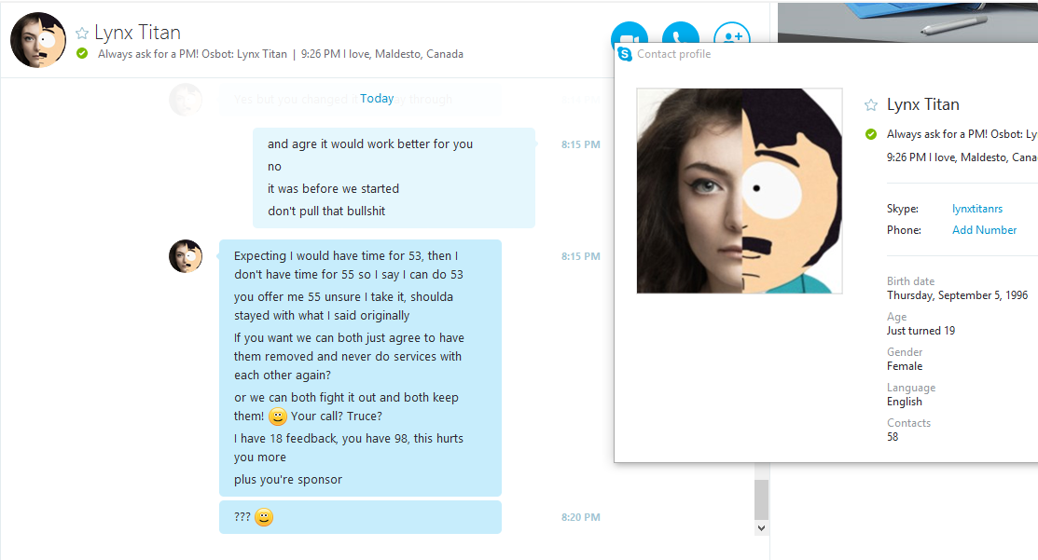Click the 8:20 PM timestamp
This screenshot has width=1038, height=560.
(x=581, y=517)
